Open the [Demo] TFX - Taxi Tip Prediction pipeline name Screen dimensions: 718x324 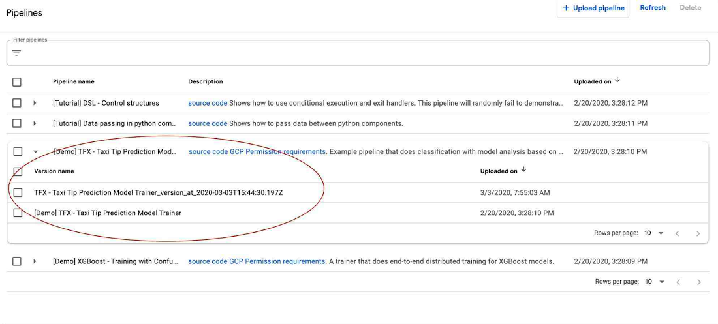(115, 151)
